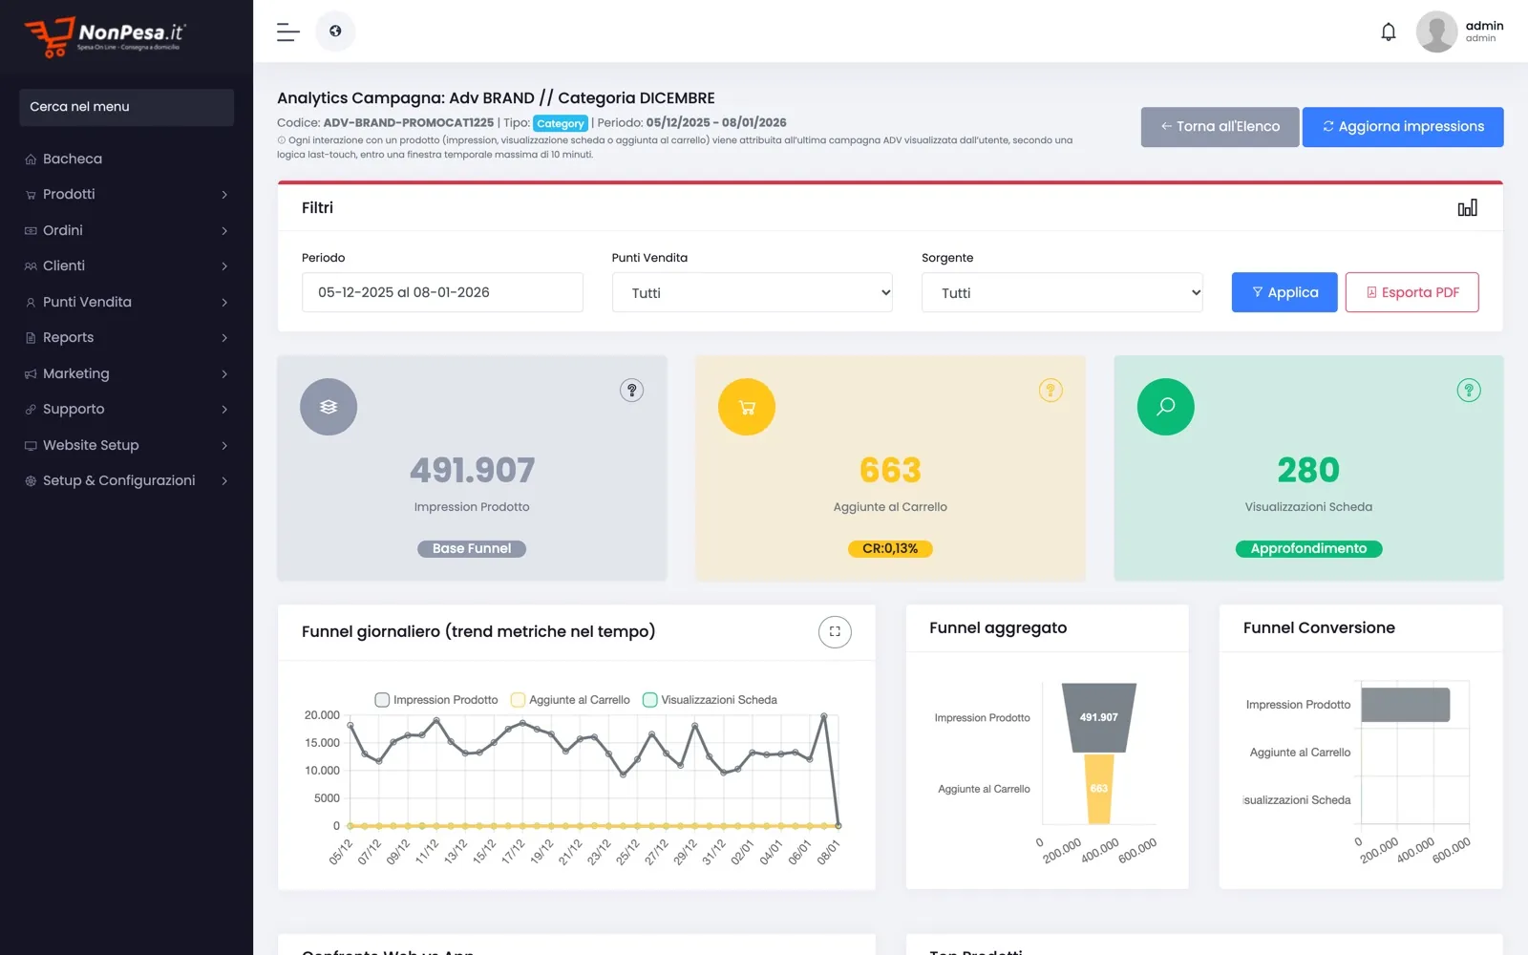The width and height of the screenshot is (1528, 955).
Task: Click the Impression Prodotto conversion bar
Action: pyautogui.click(x=1405, y=705)
